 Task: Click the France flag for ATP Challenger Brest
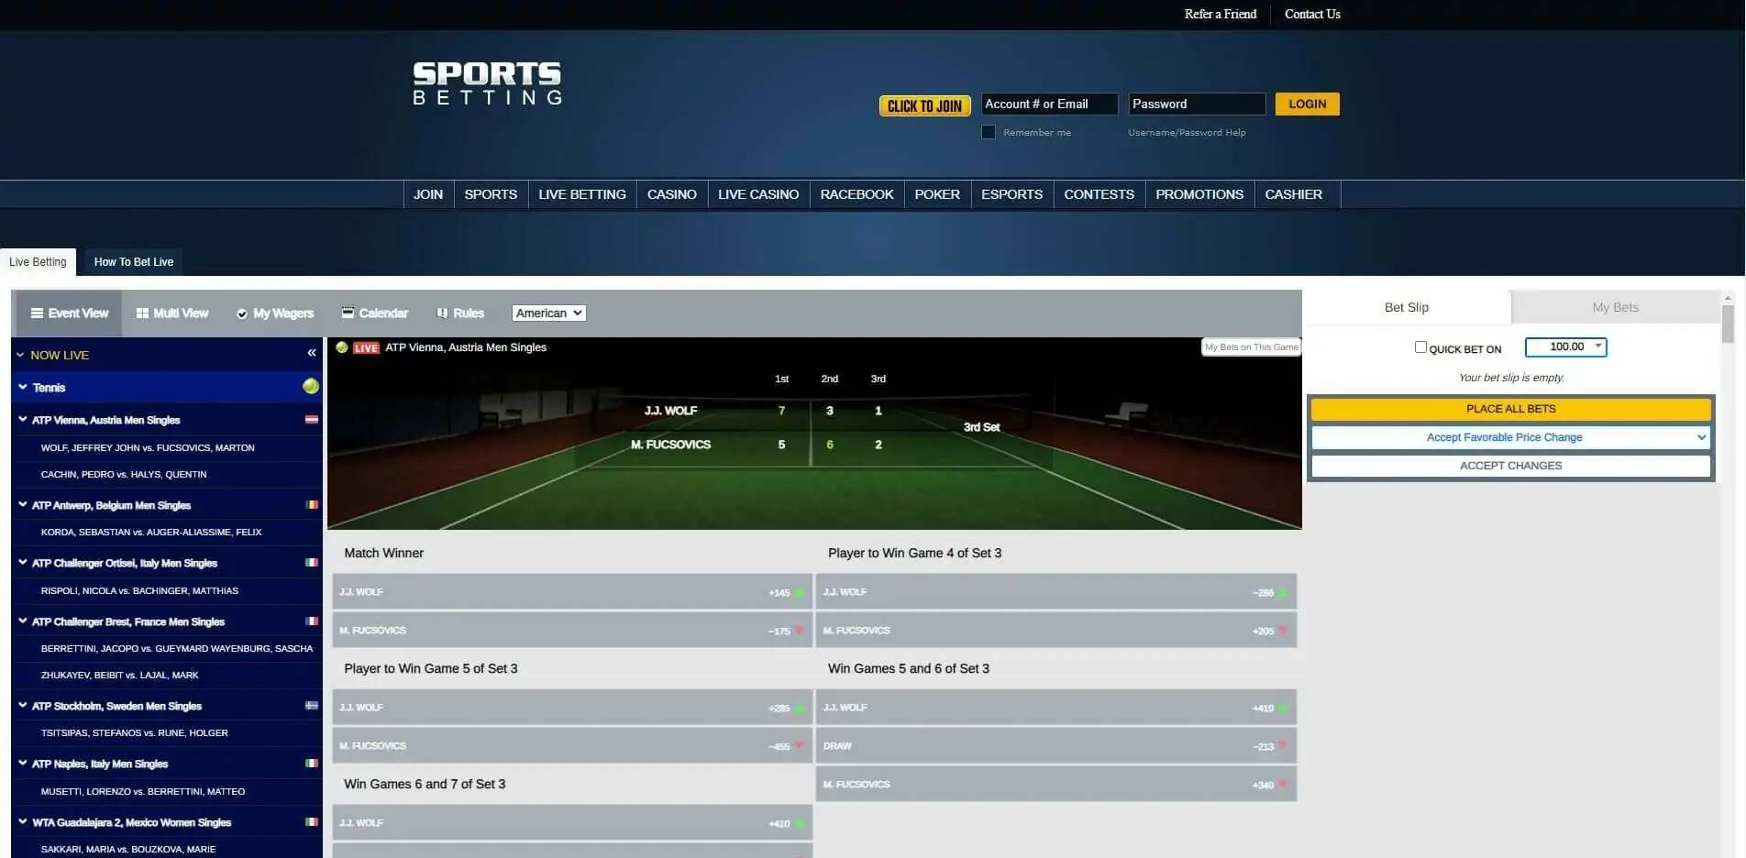click(x=312, y=621)
